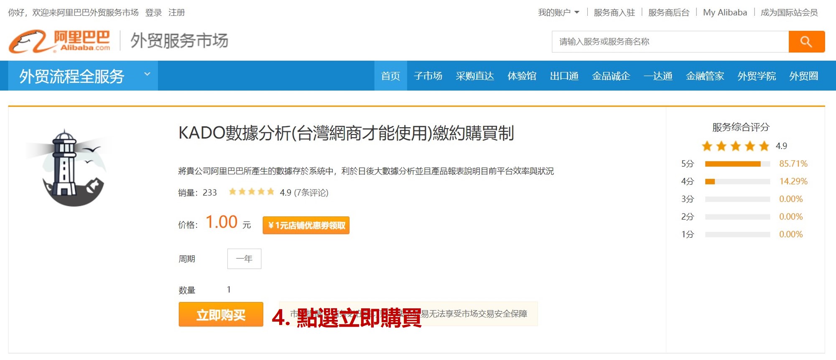
Task: Click the service search input field
Action: point(670,42)
